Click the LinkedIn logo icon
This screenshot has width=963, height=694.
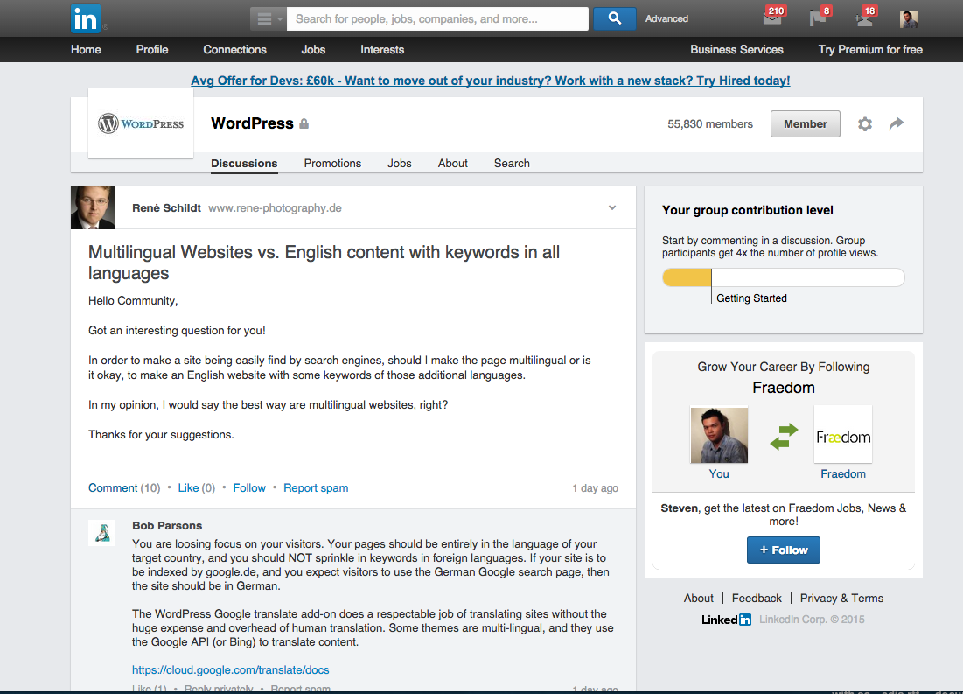[86, 18]
